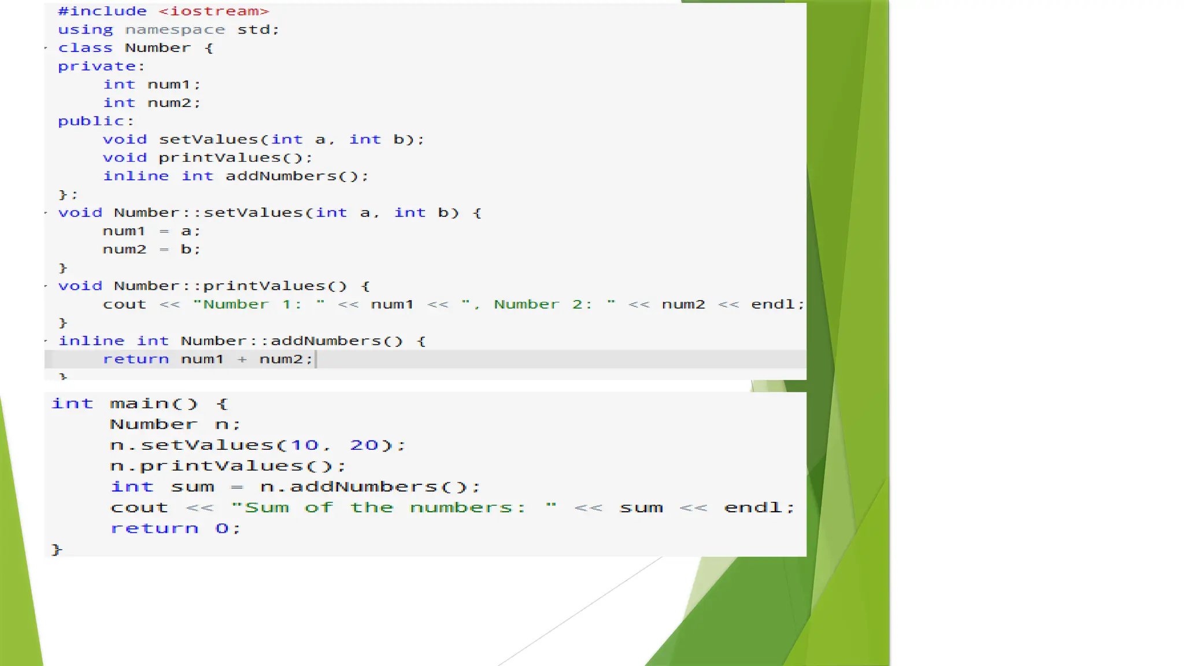Viewport: 1184px width, 666px height.
Task: Collapse the Number::setValues function fold arrow
Action: click(46, 213)
